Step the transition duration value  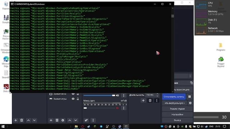pos(157,95)
